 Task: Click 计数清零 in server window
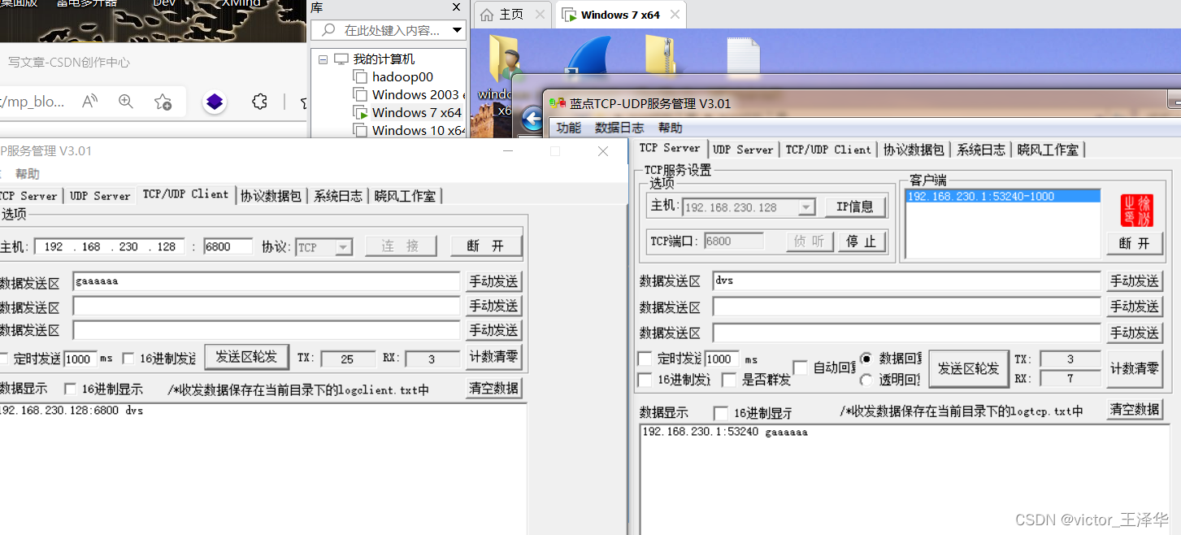(x=1135, y=368)
